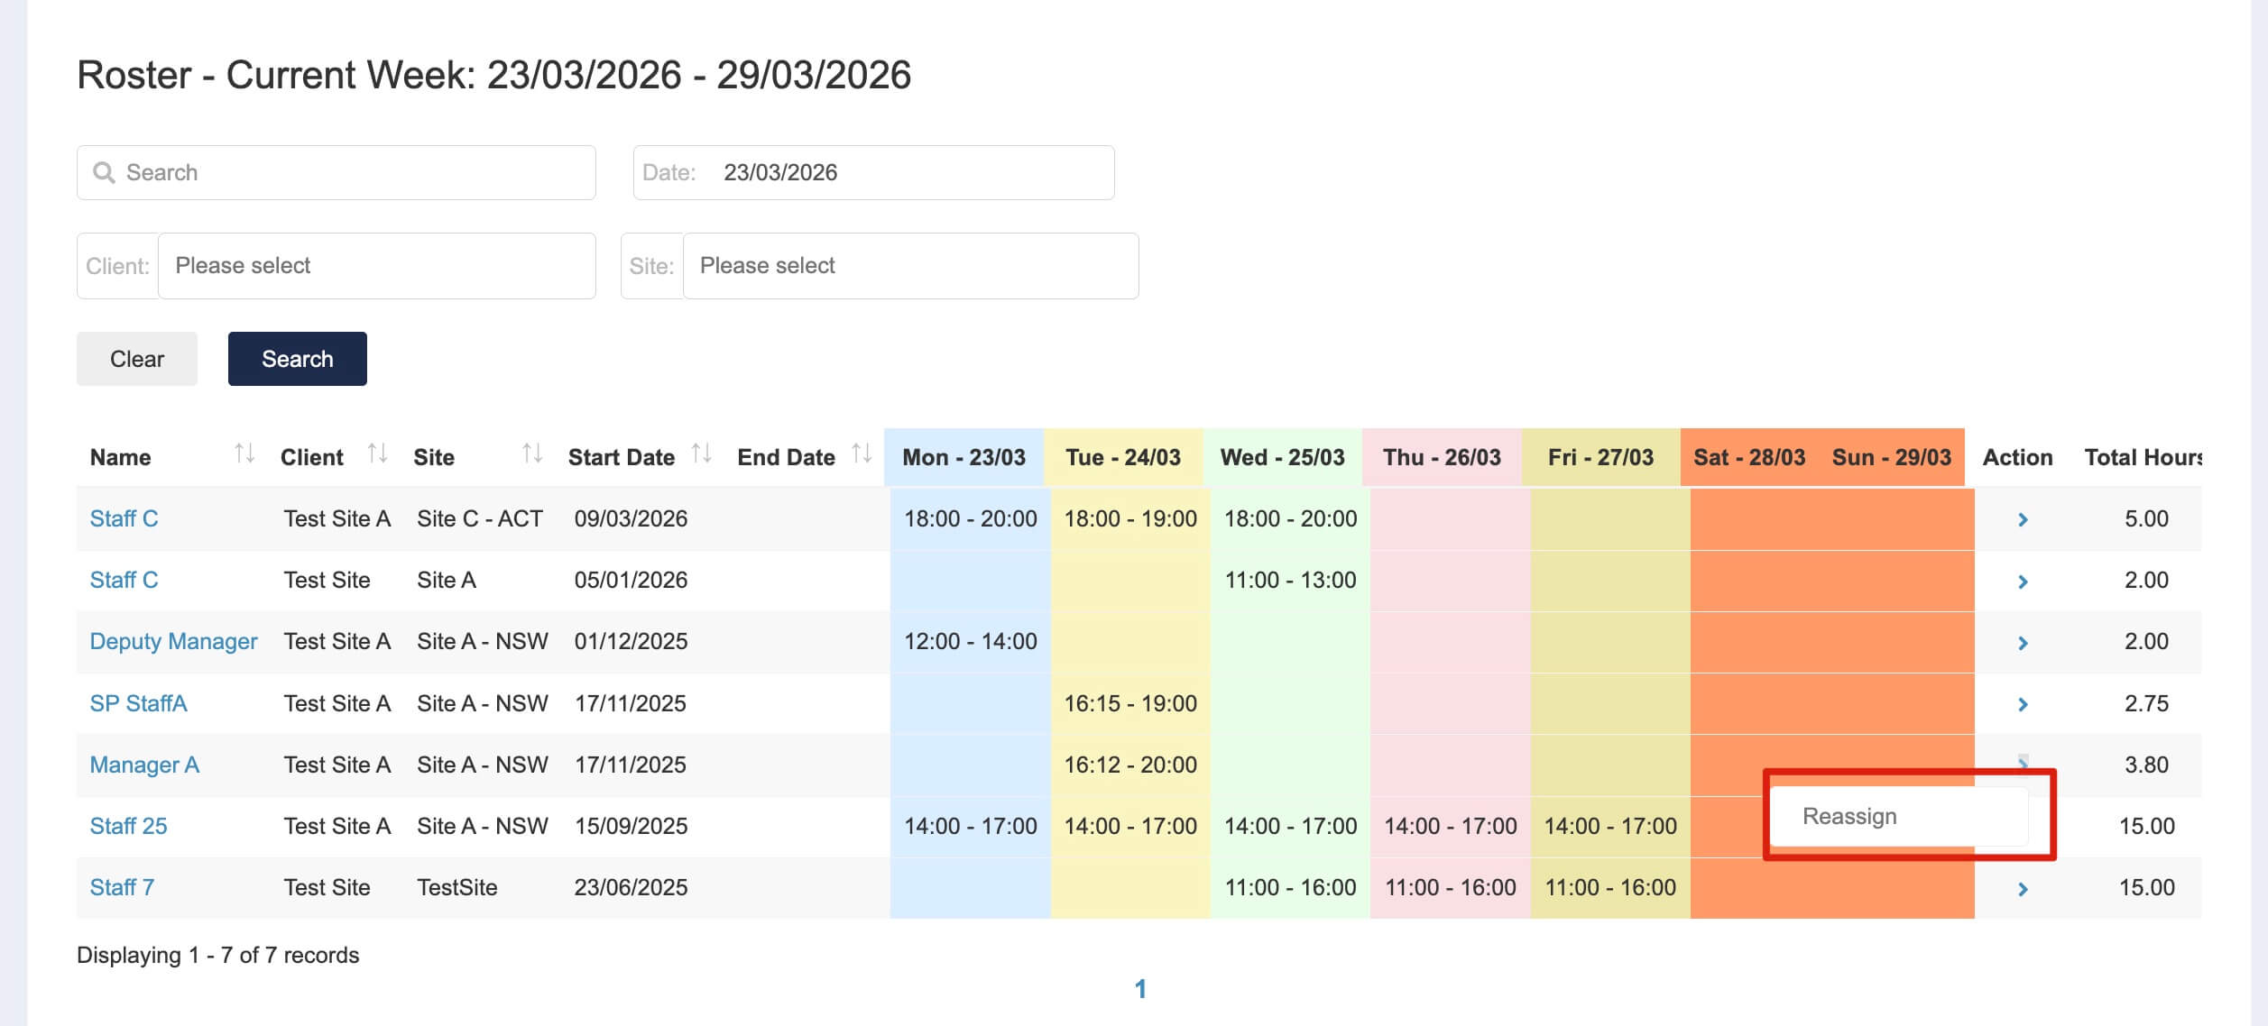Click the blue Search button
Viewport: 2268px width, 1026px height.
297,359
